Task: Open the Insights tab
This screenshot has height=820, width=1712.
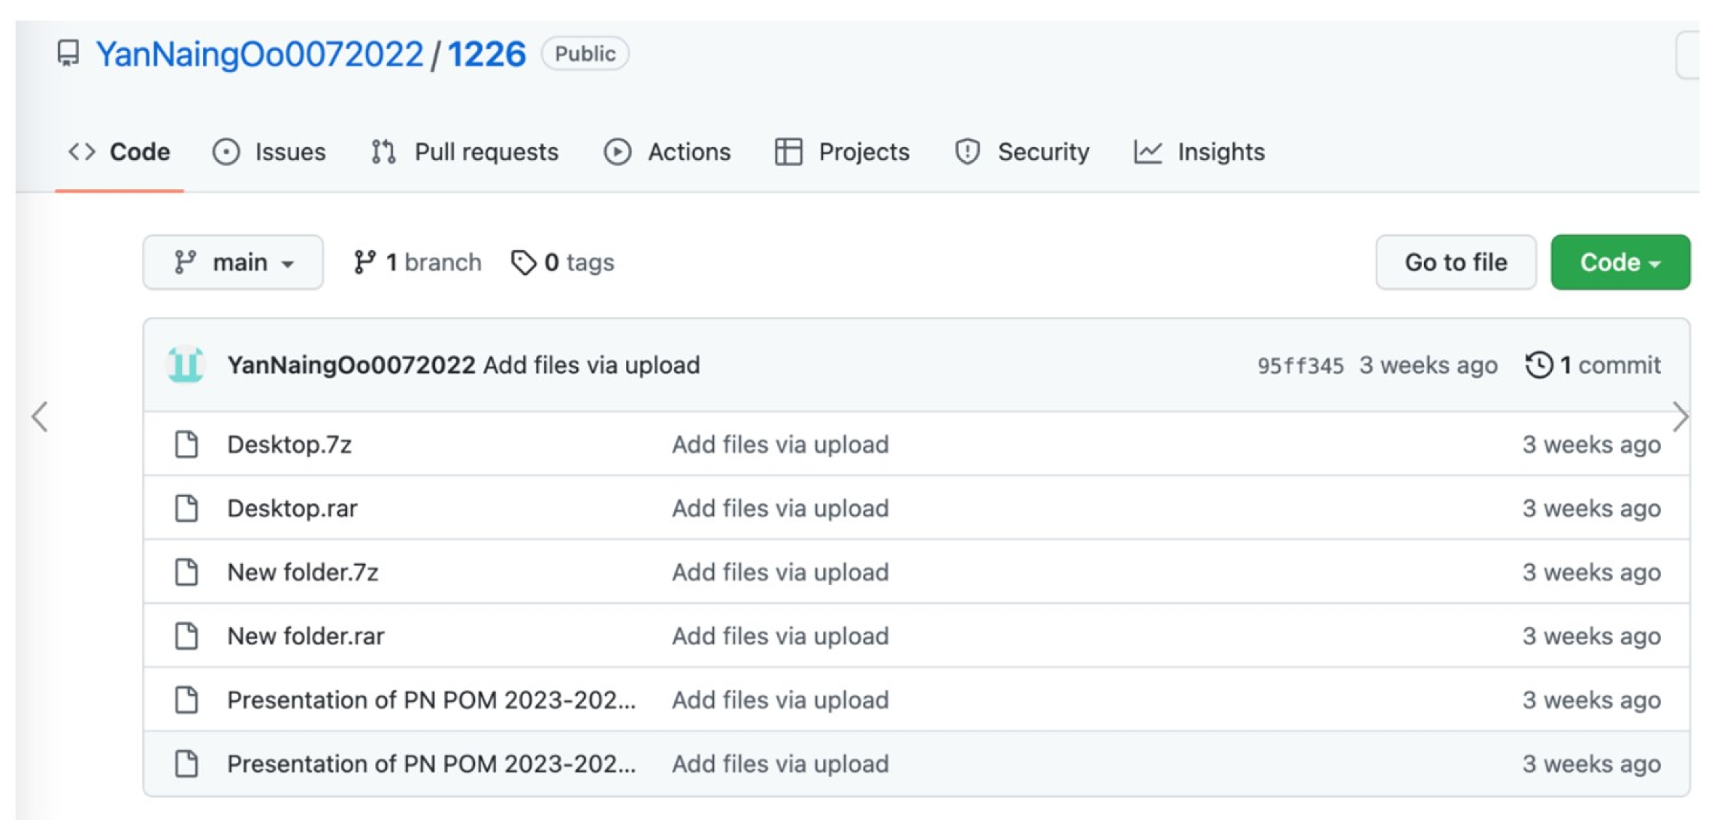Action: 1199,152
